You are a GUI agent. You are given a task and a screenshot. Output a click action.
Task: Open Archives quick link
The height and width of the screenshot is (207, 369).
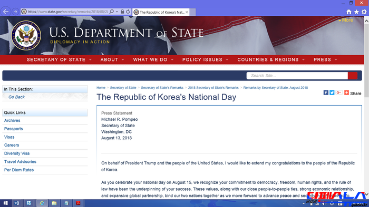point(12,120)
